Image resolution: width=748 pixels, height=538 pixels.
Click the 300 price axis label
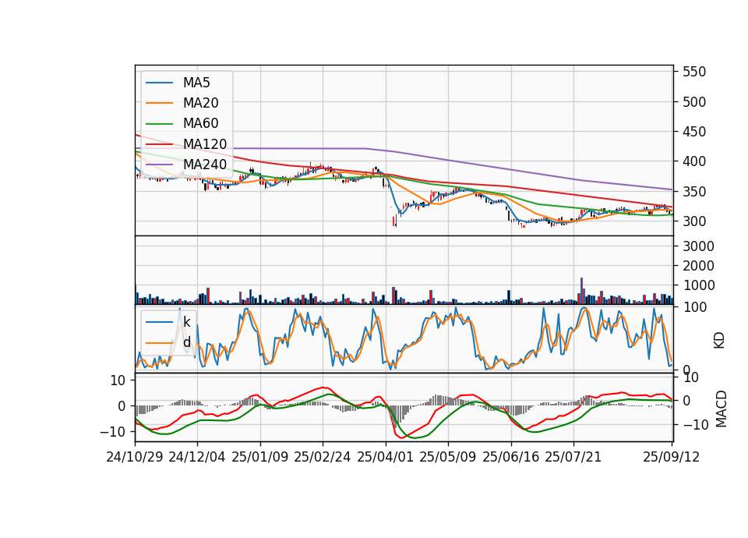point(694,221)
